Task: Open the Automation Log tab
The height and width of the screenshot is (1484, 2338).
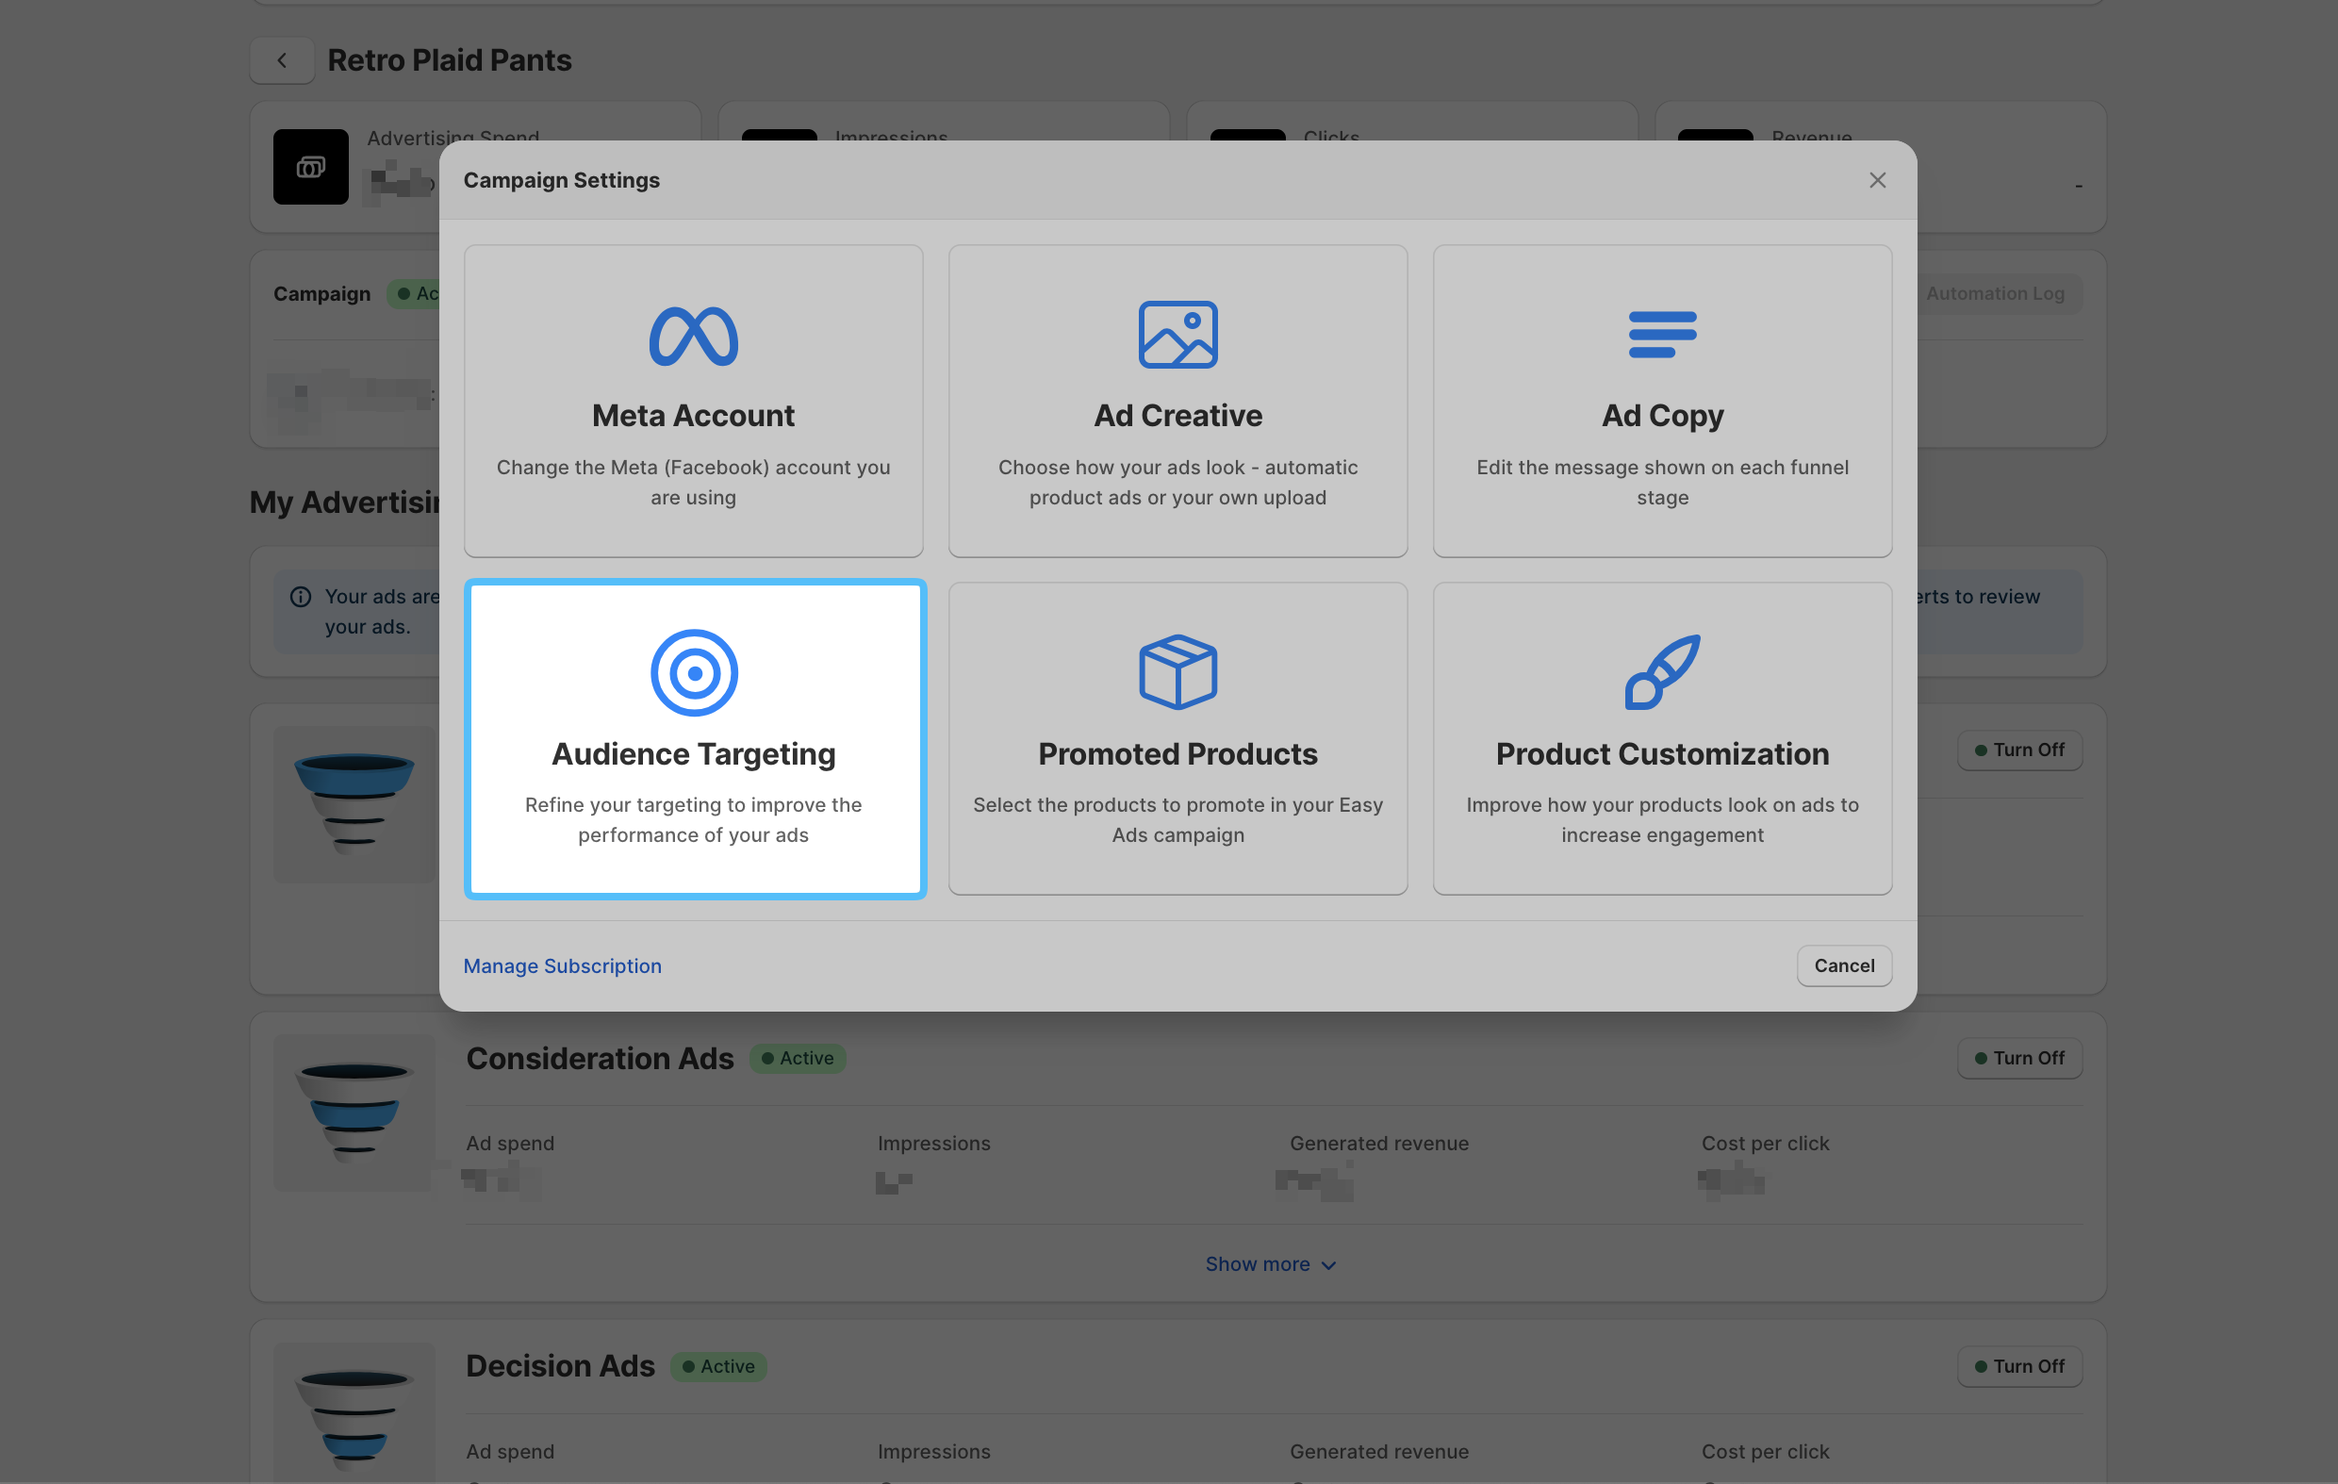Action: [1995, 293]
